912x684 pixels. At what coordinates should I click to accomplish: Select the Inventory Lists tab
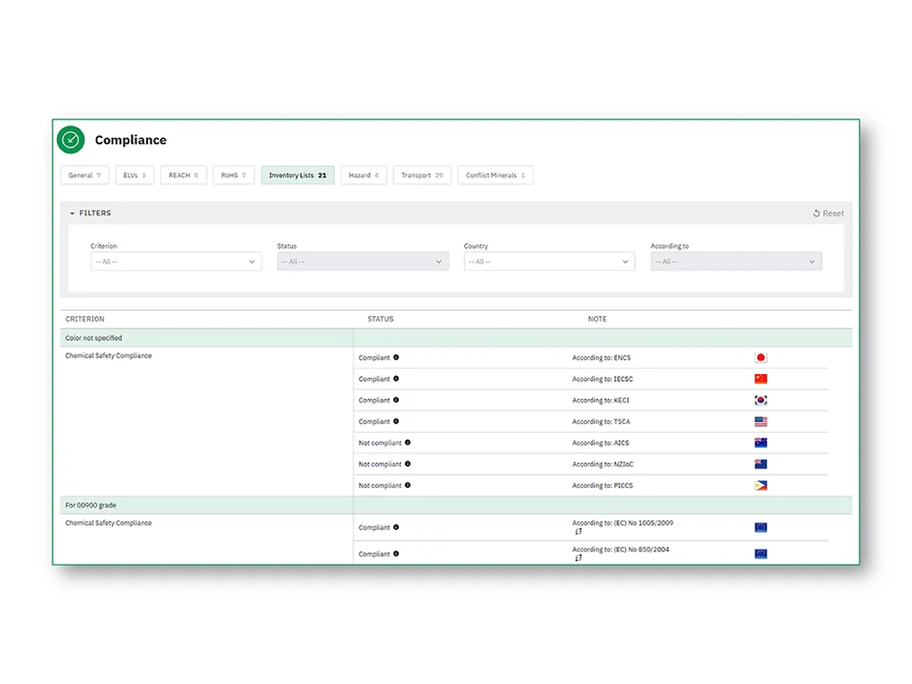(297, 175)
